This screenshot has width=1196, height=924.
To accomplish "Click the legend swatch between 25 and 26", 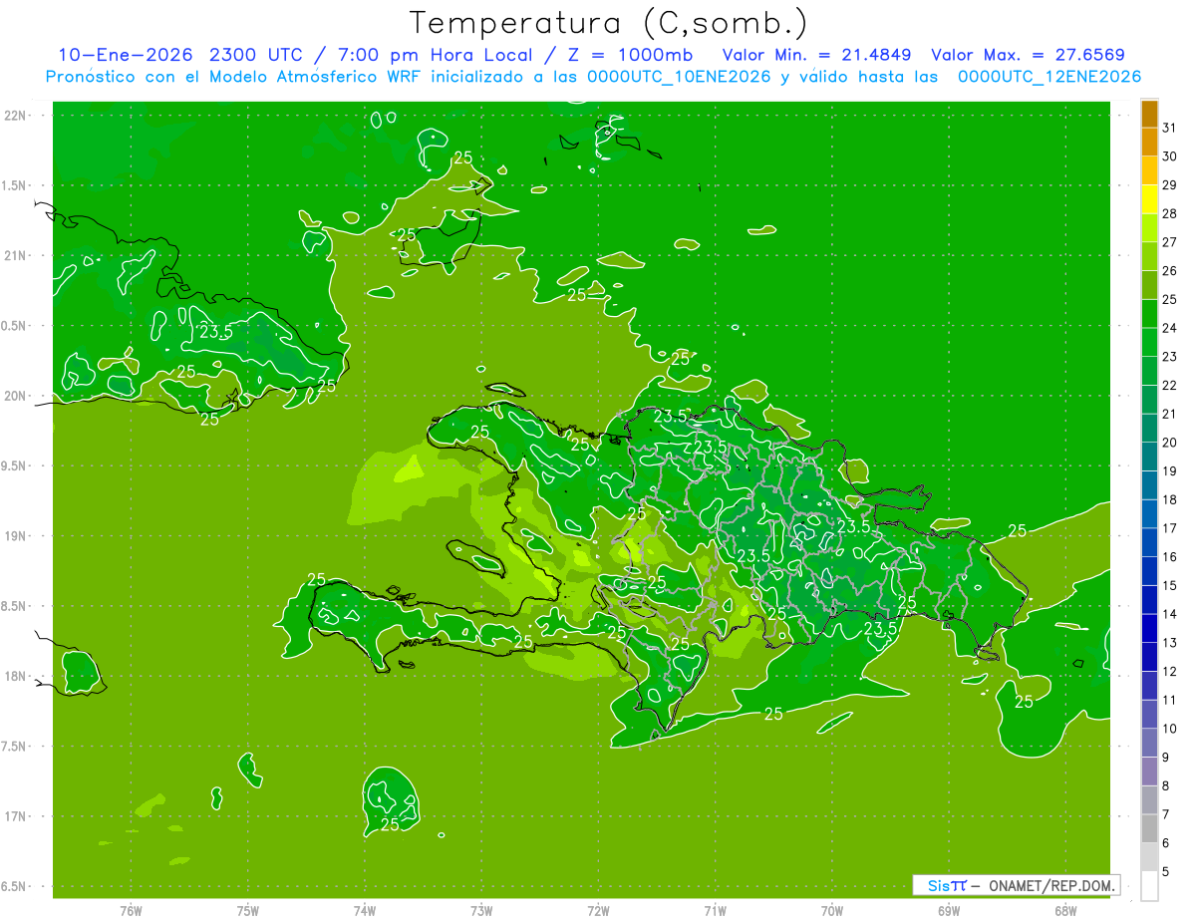I will (x=1149, y=284).
